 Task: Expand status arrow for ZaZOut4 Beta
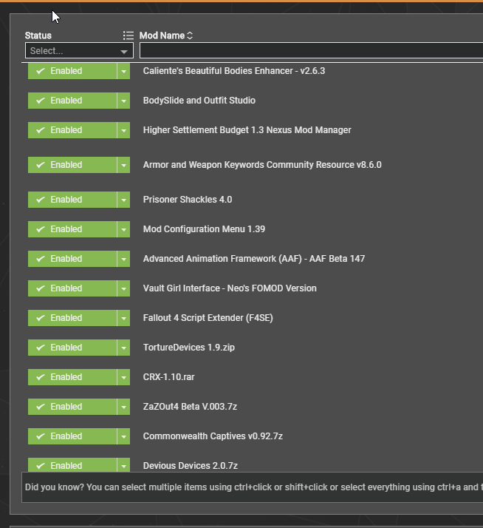(123, 407)
